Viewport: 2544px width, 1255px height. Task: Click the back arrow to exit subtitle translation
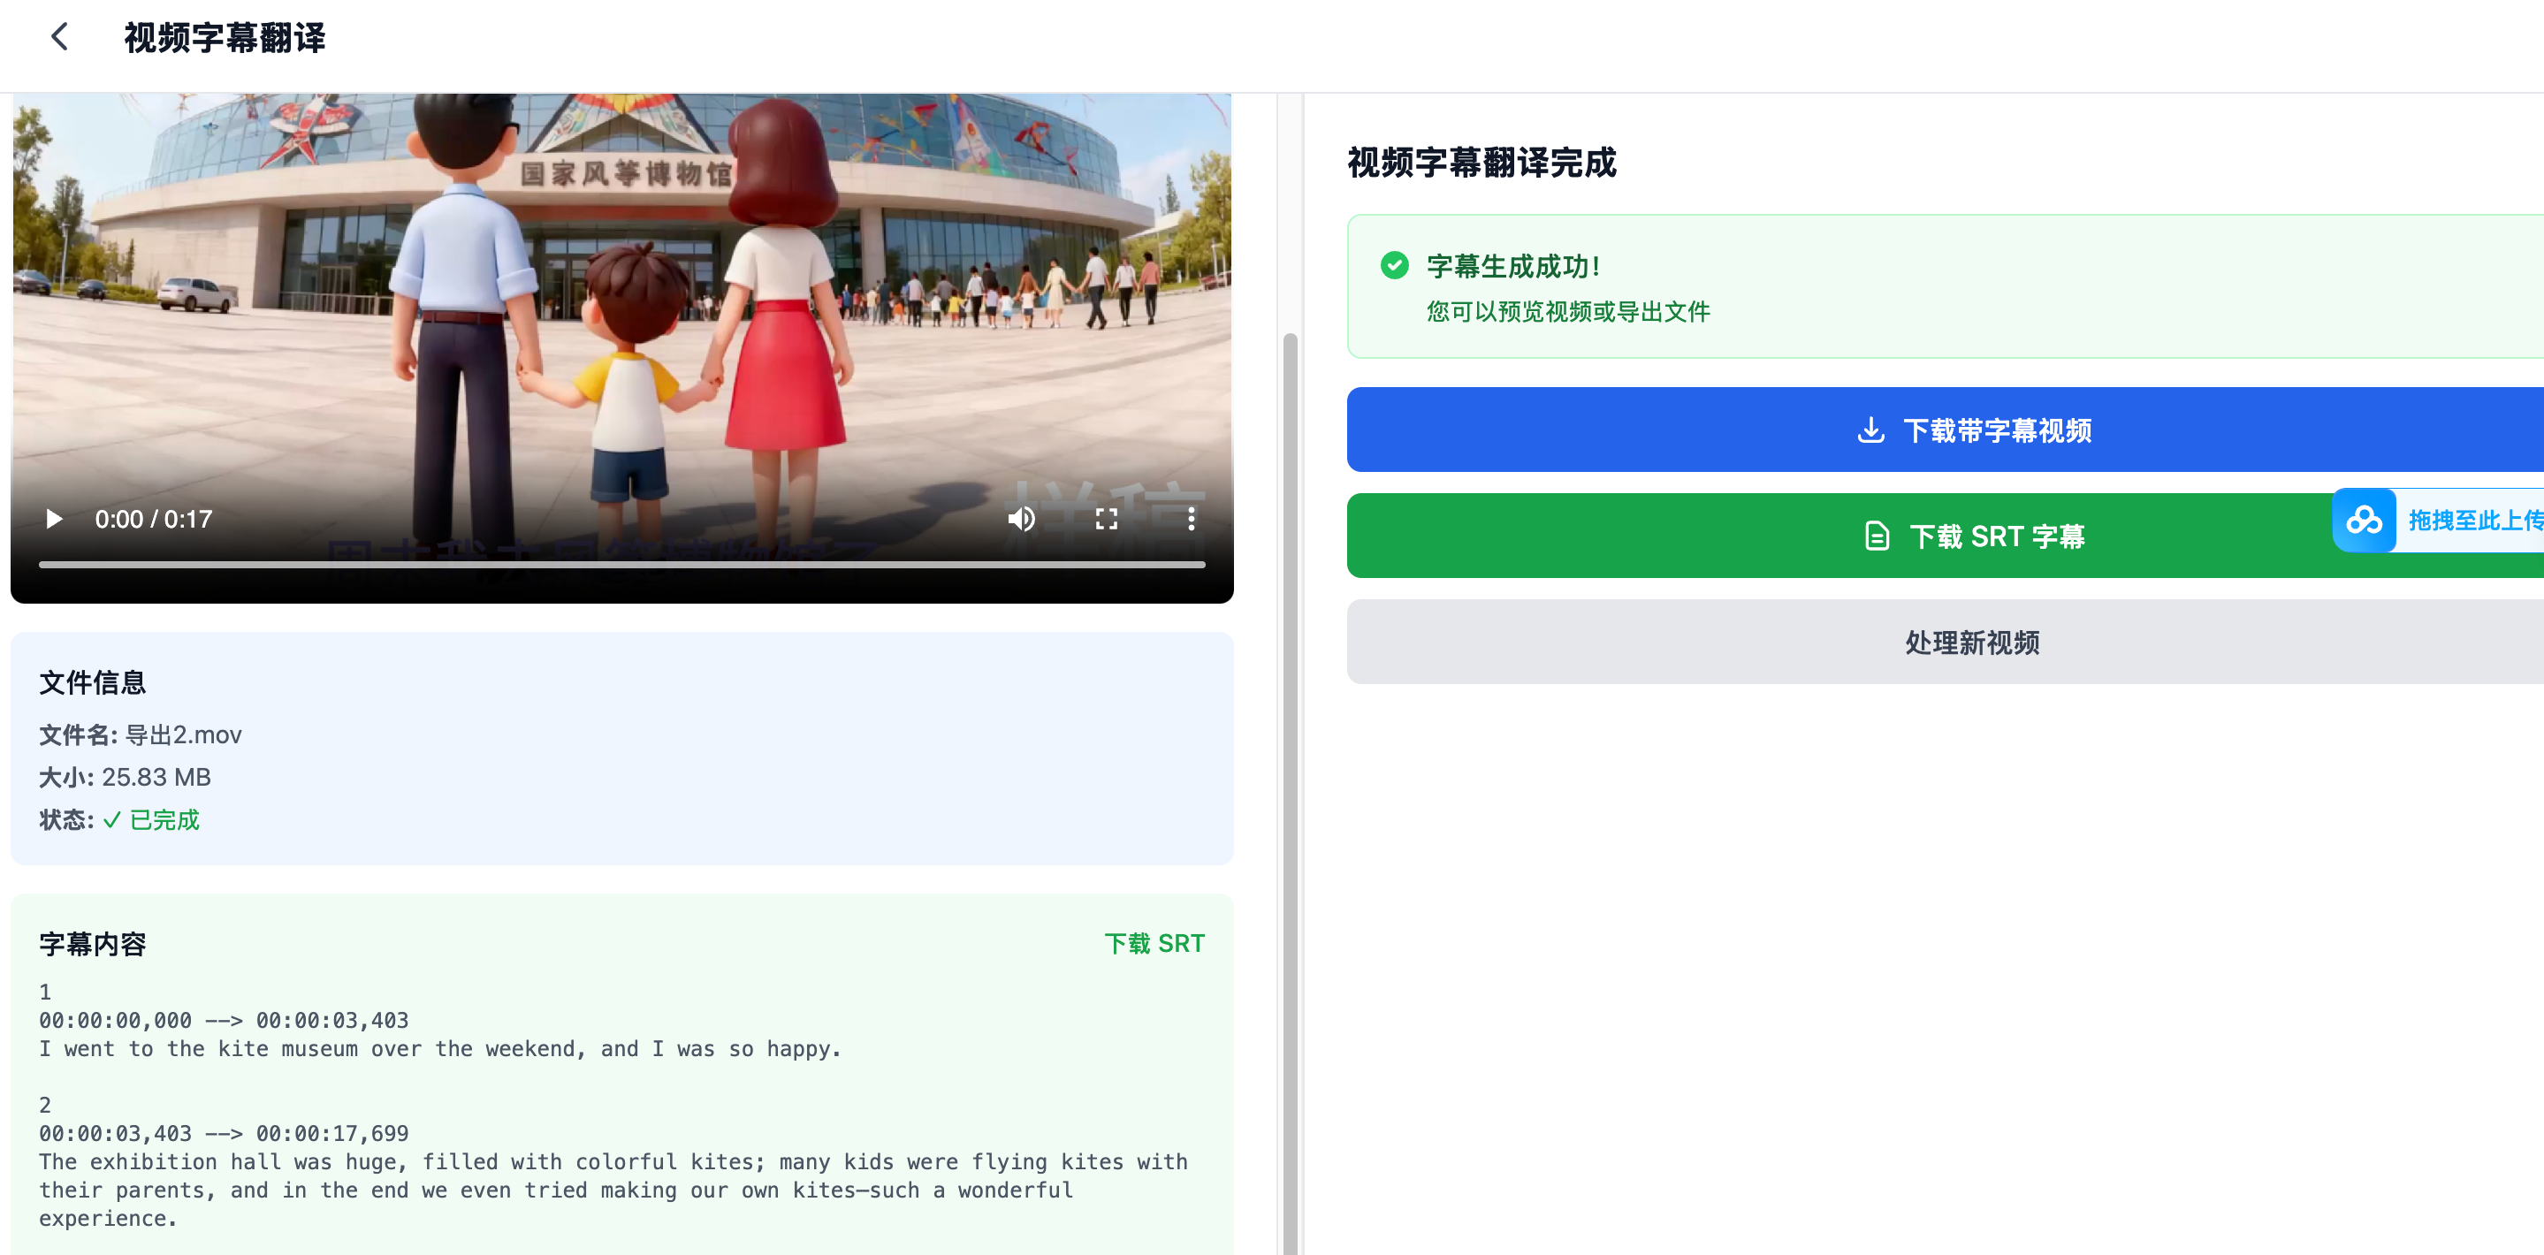[x=59, y=36]
